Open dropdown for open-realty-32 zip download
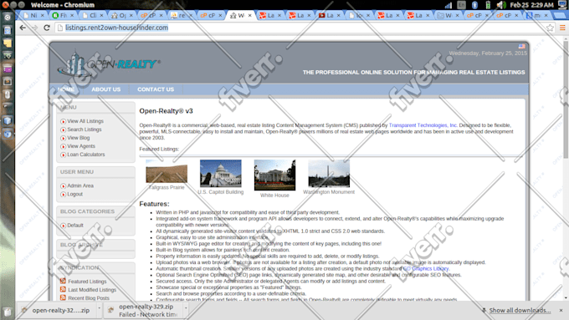Screen dimensions: 569x320 (99, 308)
